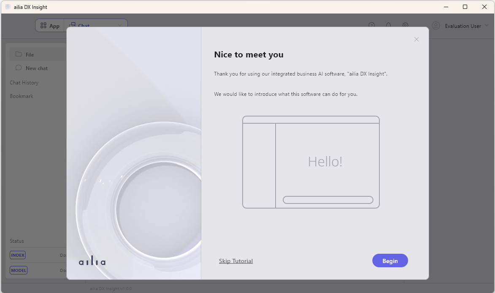This screenshot has height=293, width=495.
Task: Dismiss the welcome dialog with the X
Action: coord(417,39)
